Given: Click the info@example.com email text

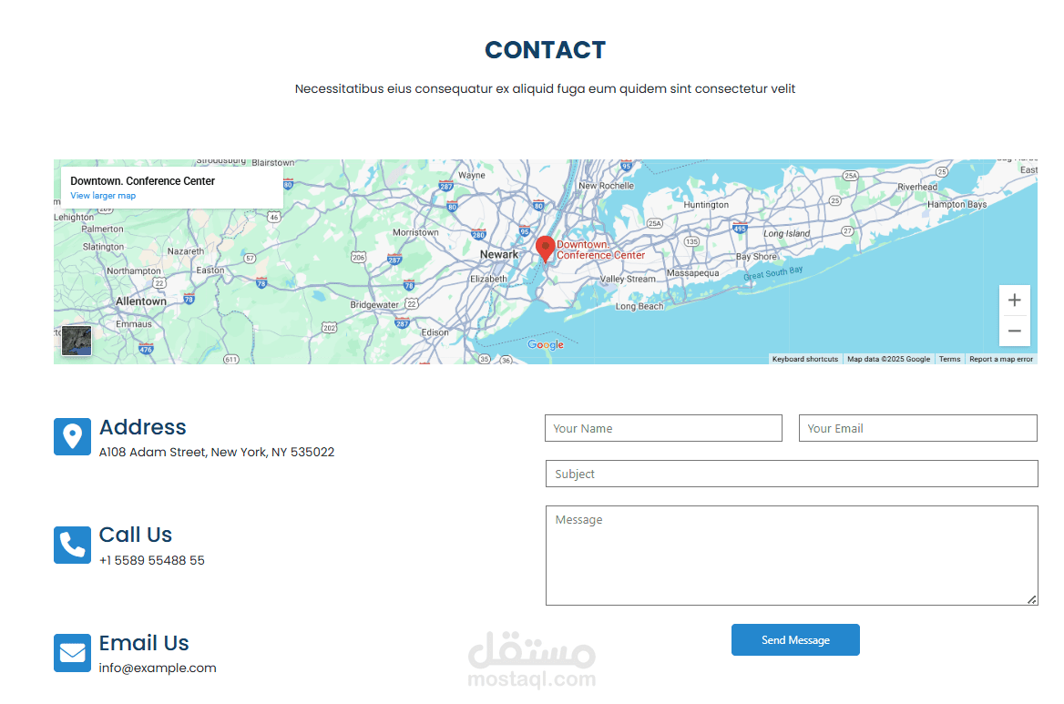Looking at the screenshot, I should point(158,668).
